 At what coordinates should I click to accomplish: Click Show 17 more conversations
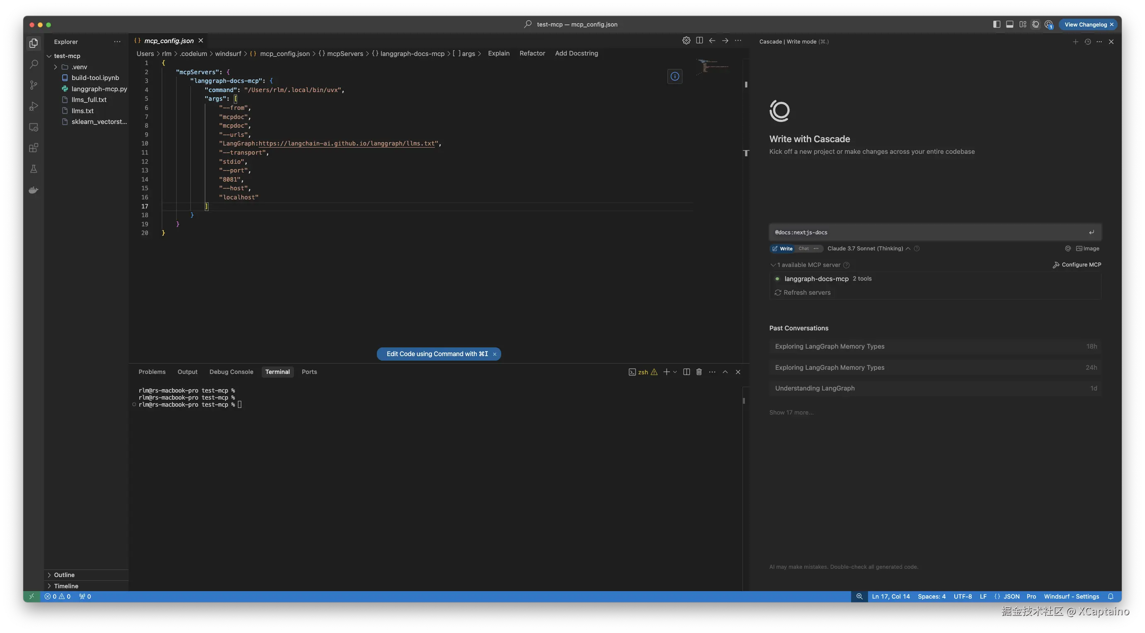click(791, 412)
